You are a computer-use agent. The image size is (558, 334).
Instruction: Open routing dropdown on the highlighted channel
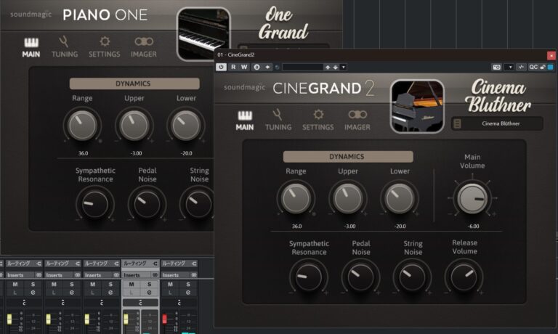139,264
